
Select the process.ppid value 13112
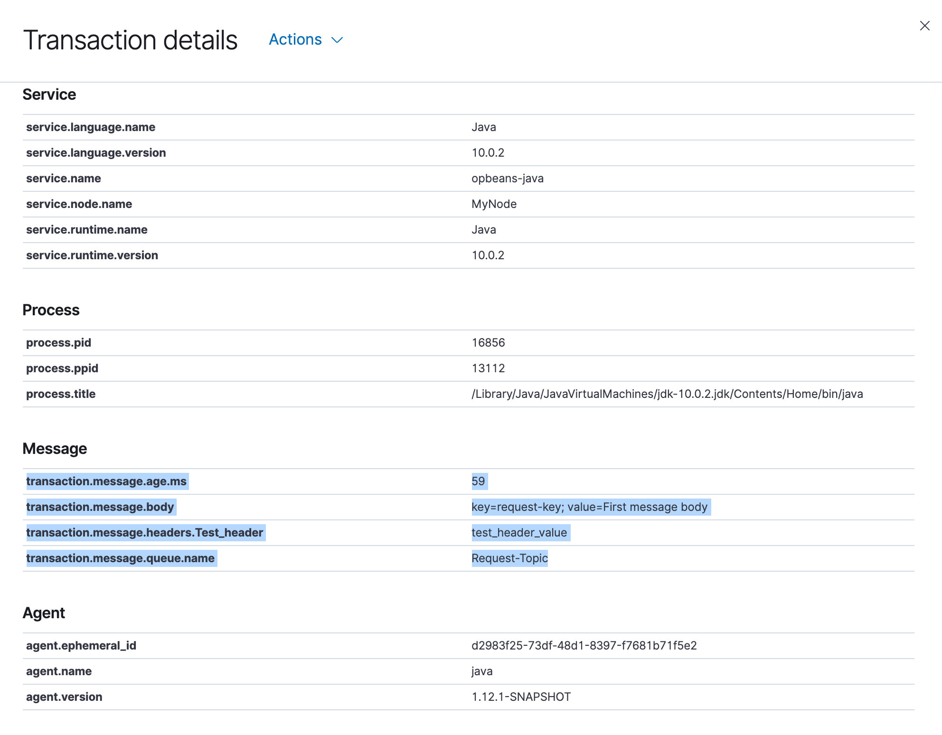(488, 368)
